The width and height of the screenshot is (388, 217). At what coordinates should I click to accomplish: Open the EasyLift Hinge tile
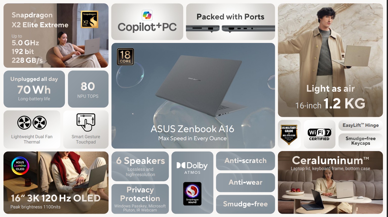tap(360, 125)
